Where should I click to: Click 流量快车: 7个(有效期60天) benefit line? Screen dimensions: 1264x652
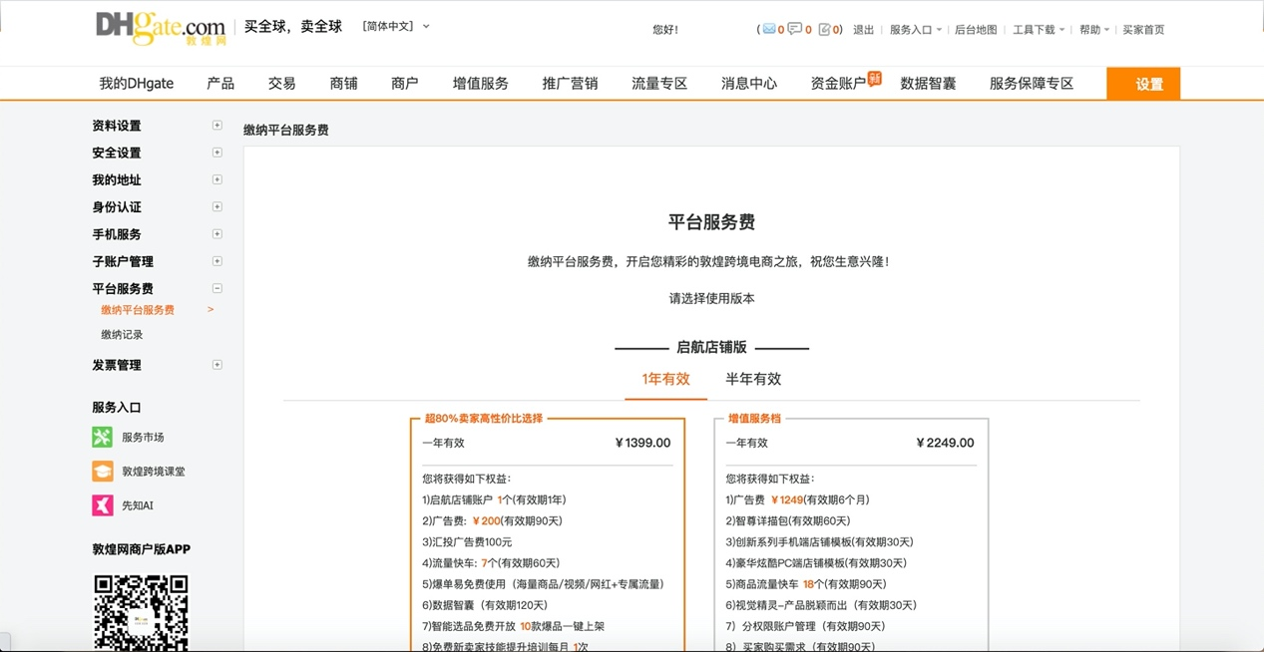tap(491, 563)
